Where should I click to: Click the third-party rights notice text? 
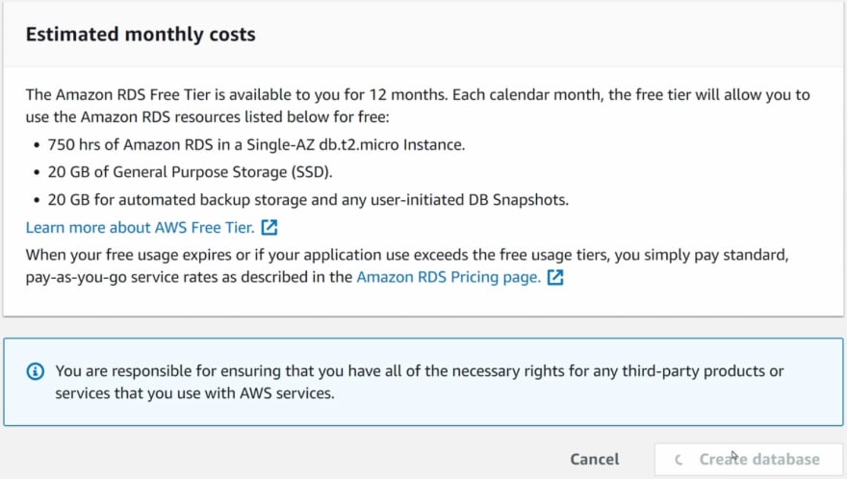(x=420, y=382)
